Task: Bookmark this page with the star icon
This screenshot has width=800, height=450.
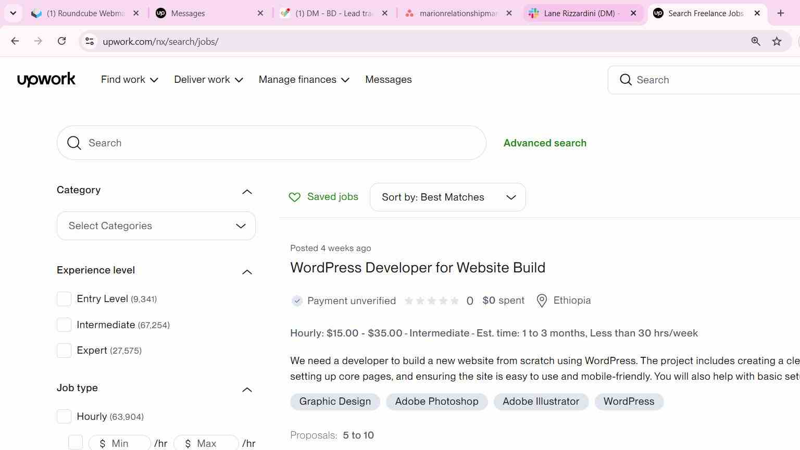Action: (x=777, y=41)
